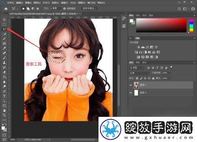Open the Lasso tool preset dropdown arrow

point(17,9)
